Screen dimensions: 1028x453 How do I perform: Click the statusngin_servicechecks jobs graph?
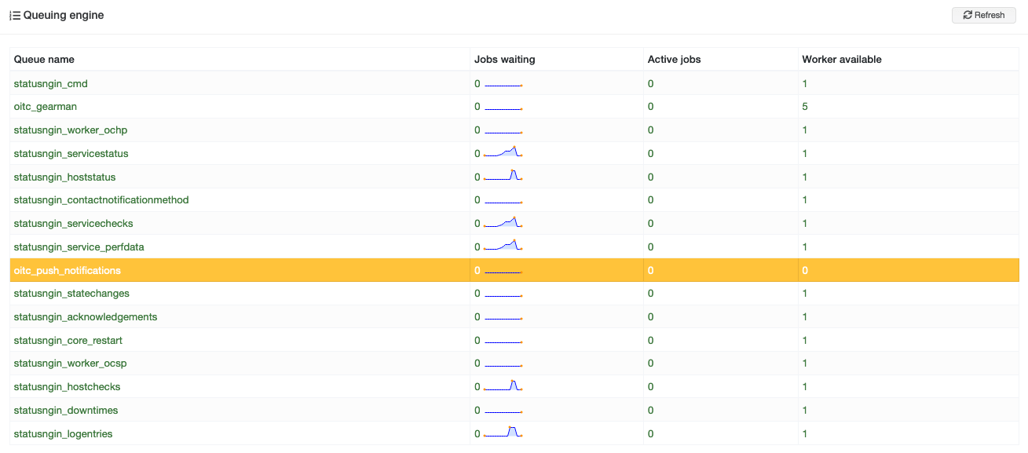503,222
